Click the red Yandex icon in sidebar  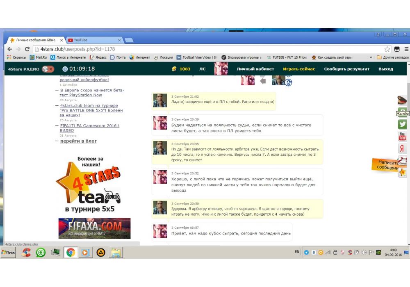[x=402, y=148]
